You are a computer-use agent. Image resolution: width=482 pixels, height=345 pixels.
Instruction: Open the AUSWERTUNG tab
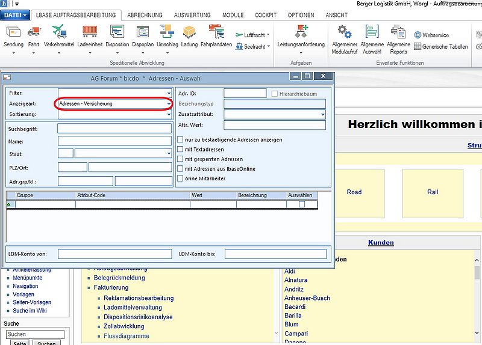192,15
